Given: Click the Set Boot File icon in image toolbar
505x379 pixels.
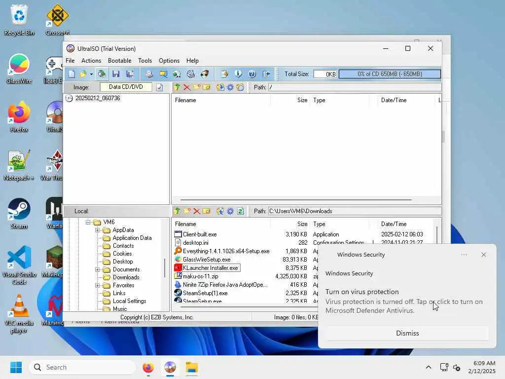Looking at the screenshot, I should (240, 87).
